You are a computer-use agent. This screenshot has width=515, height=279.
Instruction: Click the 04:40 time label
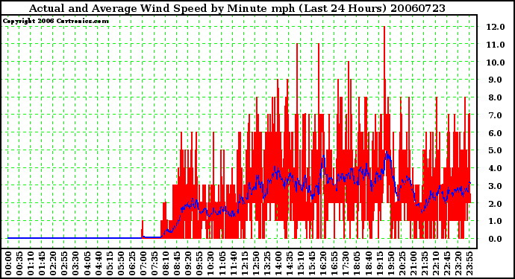(x=98, y=263)
